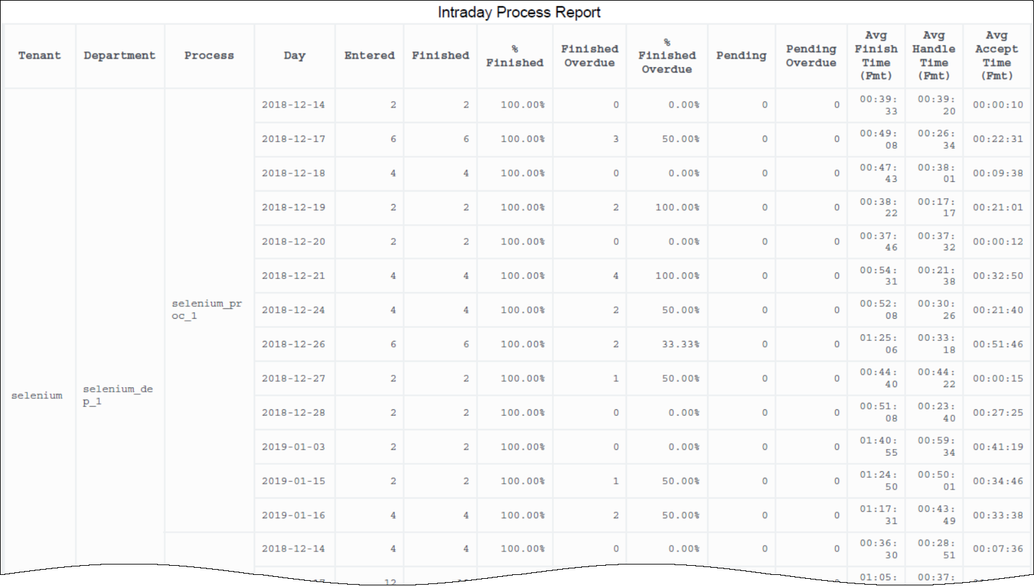Viewport: 1034px width, 586px height.
Task: Click the Tenant column header
Action: click(x=39, y=56)
